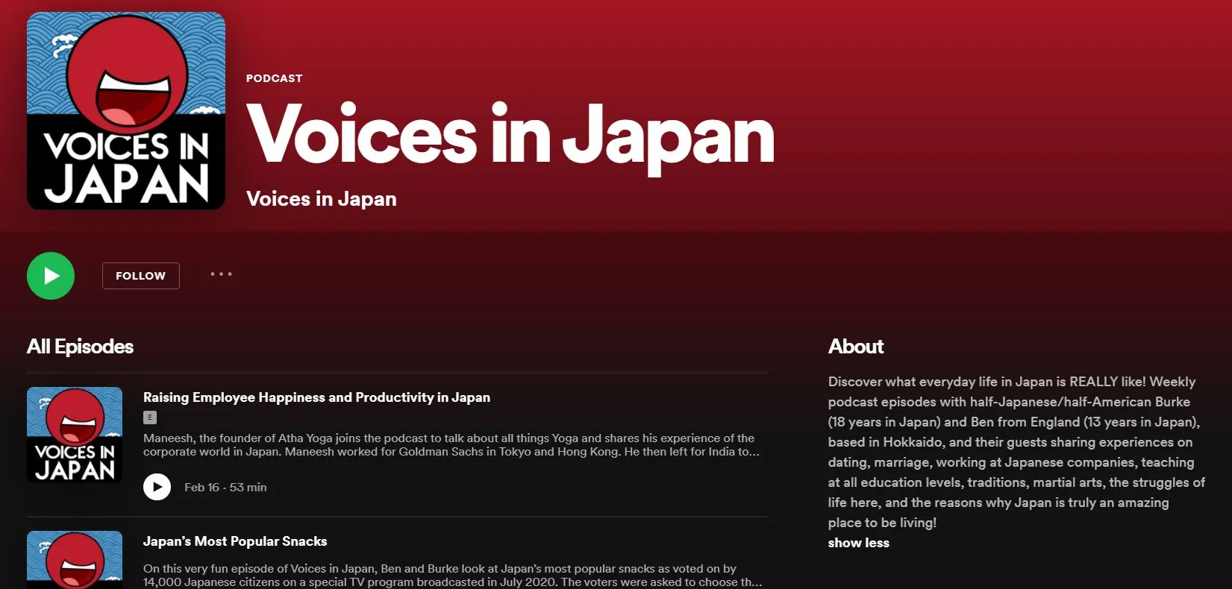
Task: Select the All Episodes heading
Action: click(x=80, y=347)
